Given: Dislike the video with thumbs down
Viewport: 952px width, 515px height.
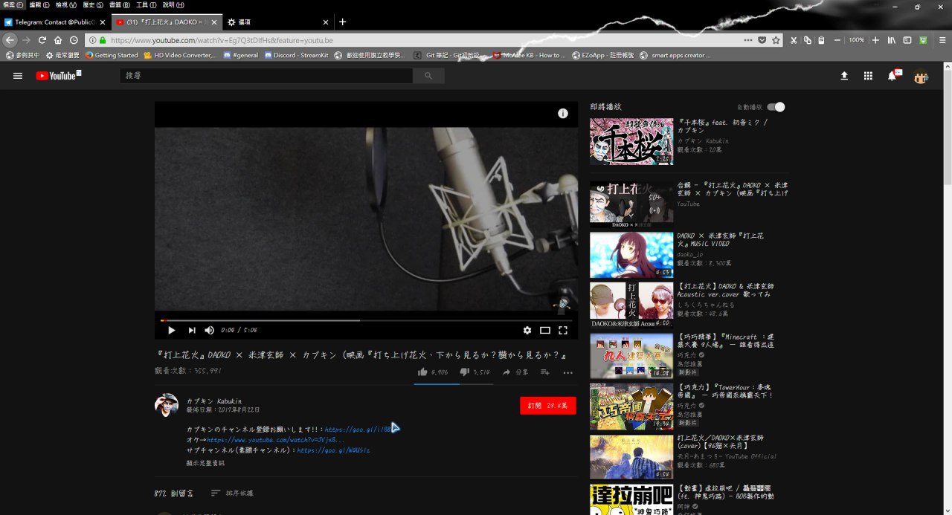Looking at the screenshot, I should (465, 372).
